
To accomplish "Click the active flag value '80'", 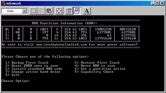I will [x=18, y=32].
